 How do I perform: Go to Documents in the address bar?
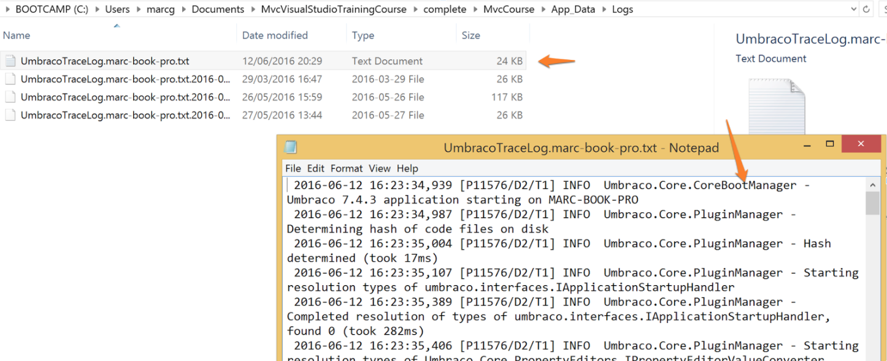click(x=218, y=9)
